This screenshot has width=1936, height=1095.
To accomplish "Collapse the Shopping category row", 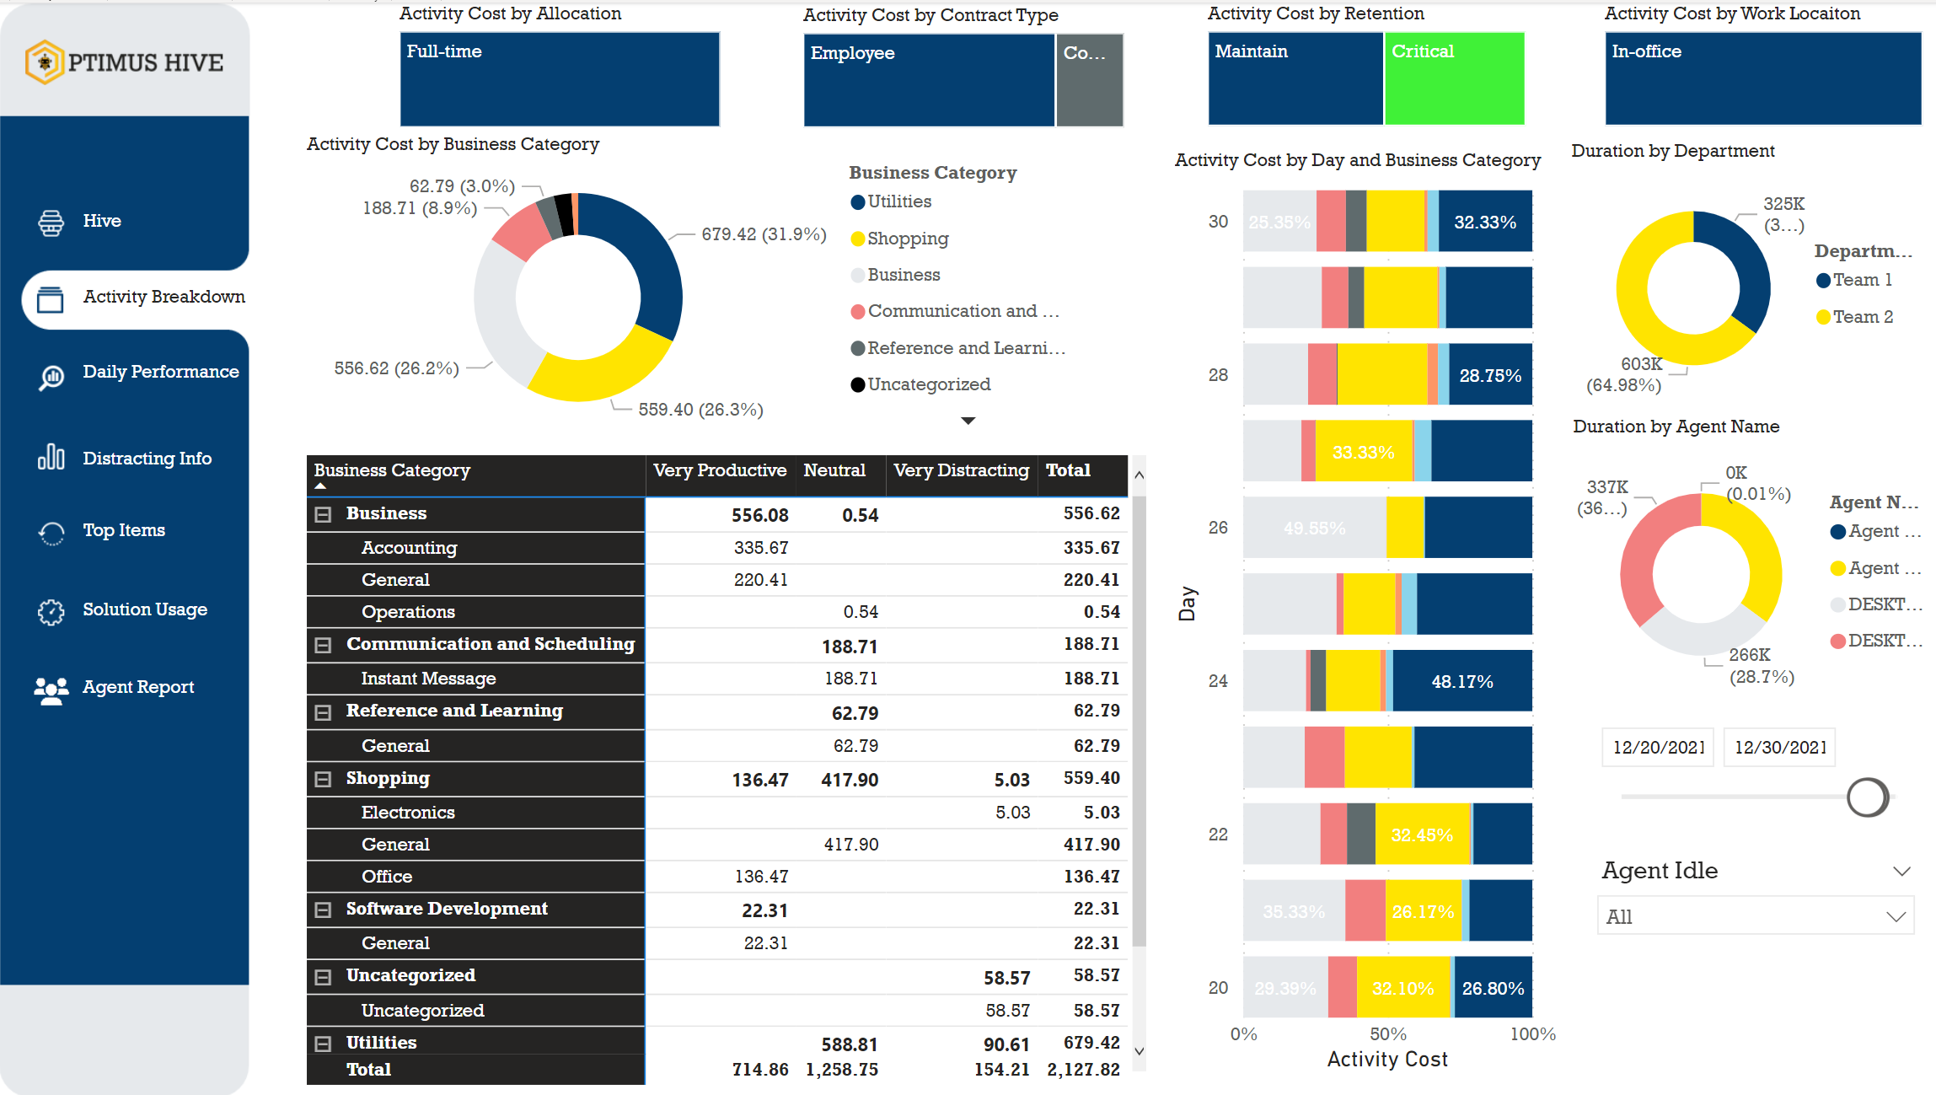I will pos(323,779).
